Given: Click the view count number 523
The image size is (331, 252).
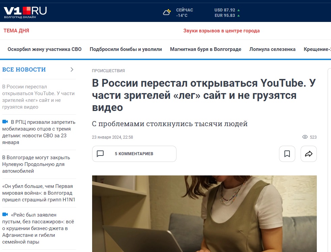Looking at the screenshot, I should click(313, 137).
